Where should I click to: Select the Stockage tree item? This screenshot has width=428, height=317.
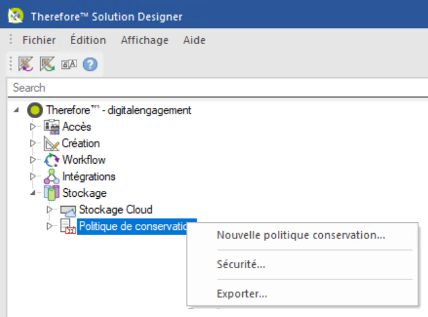[x=84, y=193]
